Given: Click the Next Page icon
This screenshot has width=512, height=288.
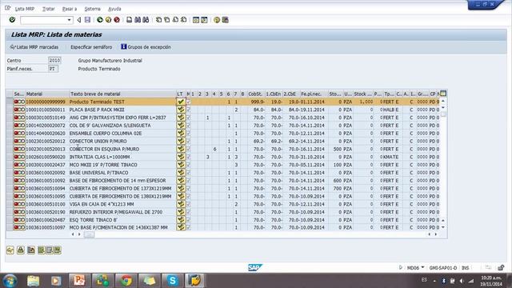Looking at the screenshot, I should click(175, 20).
